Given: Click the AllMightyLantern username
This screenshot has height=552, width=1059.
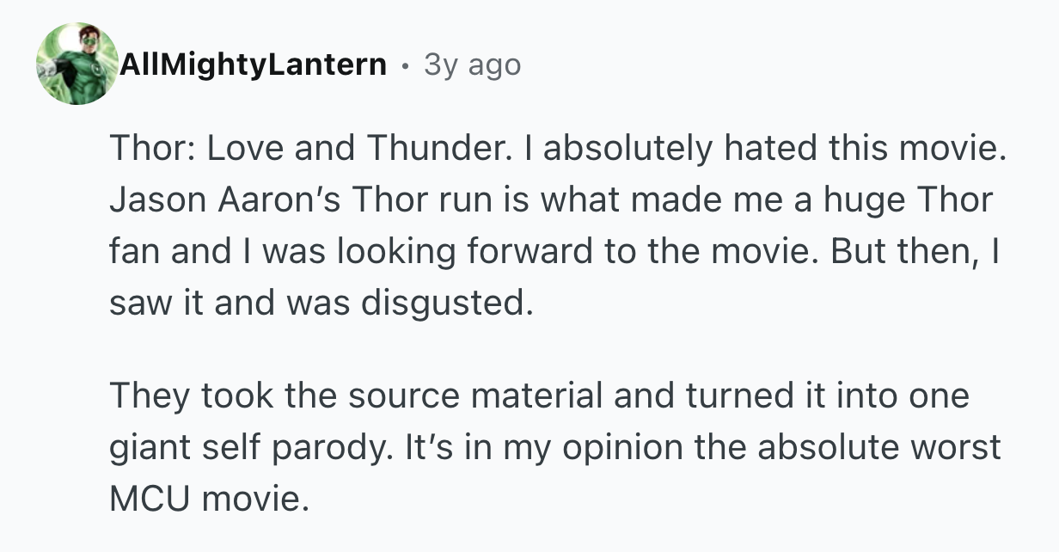Looking at the screenshot, I should 254,64.
